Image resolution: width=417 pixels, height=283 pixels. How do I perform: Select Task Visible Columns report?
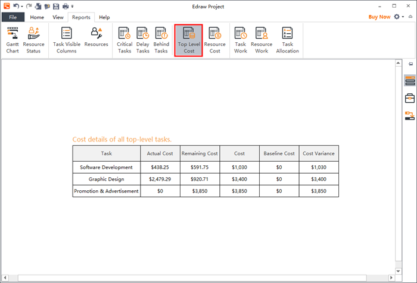click(67, 40)
